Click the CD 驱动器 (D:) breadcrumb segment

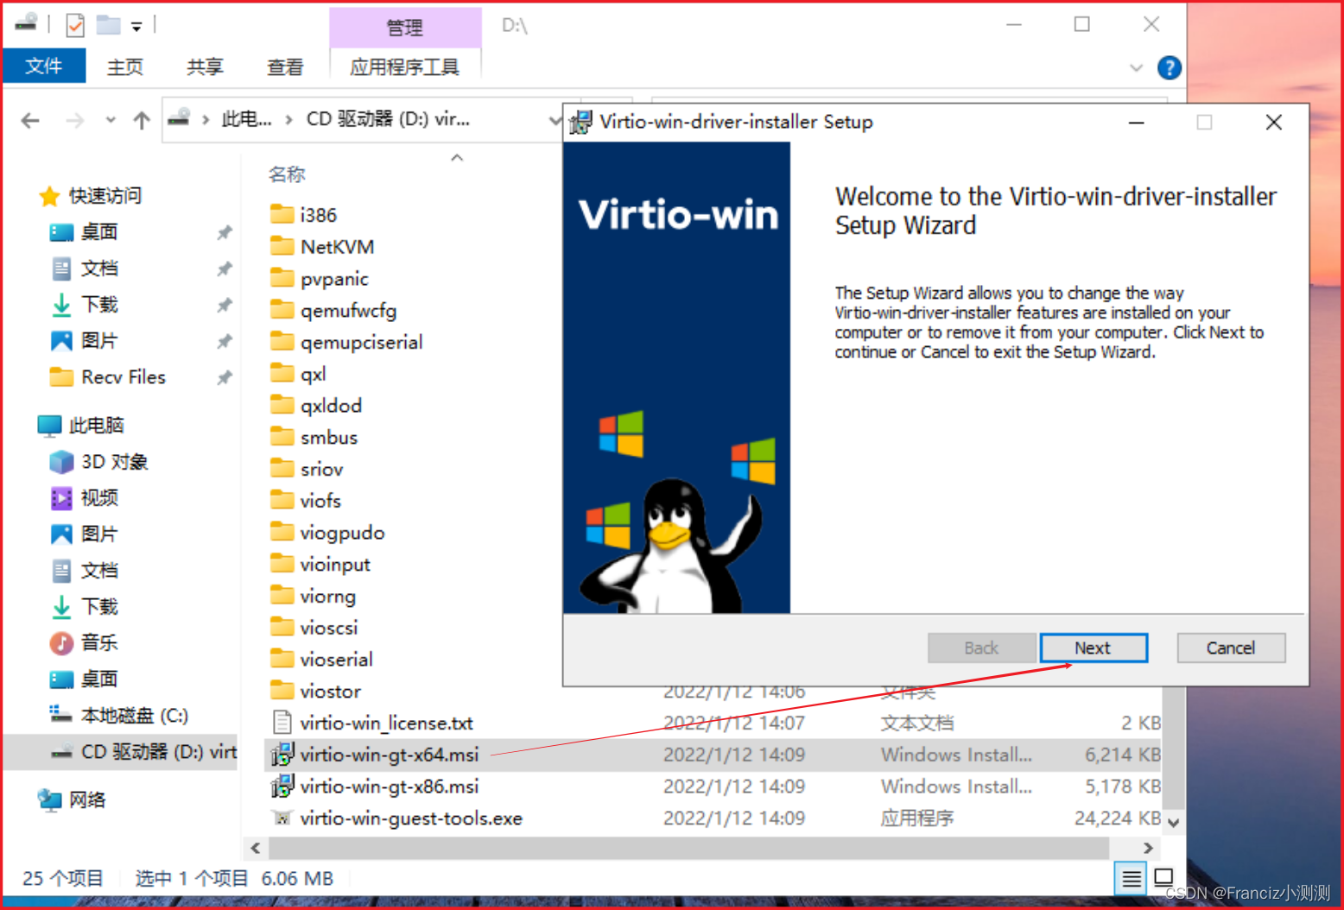point(388,119)
